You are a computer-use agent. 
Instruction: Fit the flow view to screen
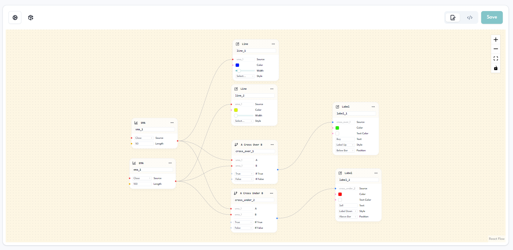pos(496,58)
